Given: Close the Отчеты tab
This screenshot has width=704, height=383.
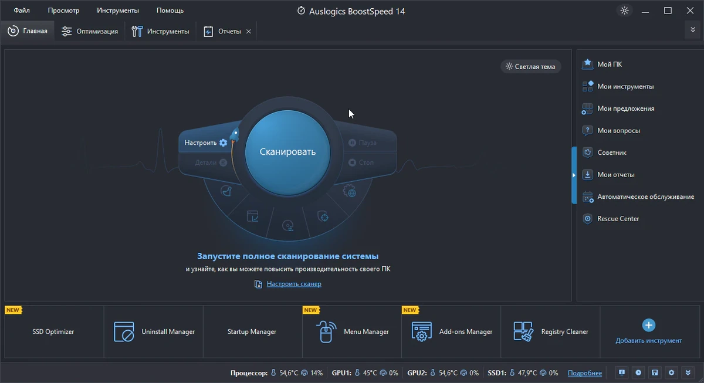Looking at the screenshot, I should [249, 32].
